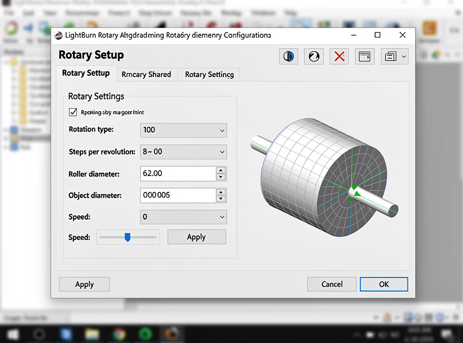Click the copy pages icon in dialog header
The image size is (463, 343).
(x=391, y=56)
